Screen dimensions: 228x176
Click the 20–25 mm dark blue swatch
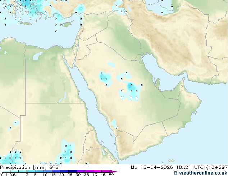(x=64, y=171)
